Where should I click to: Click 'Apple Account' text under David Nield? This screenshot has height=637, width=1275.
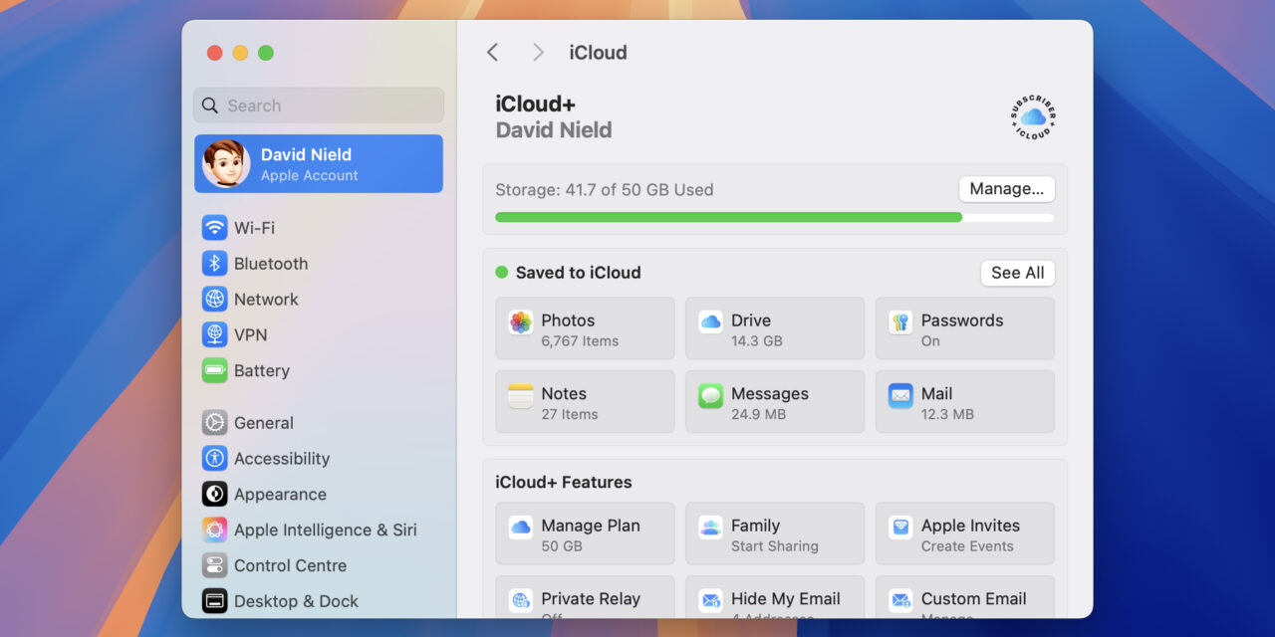pos(310,176)
